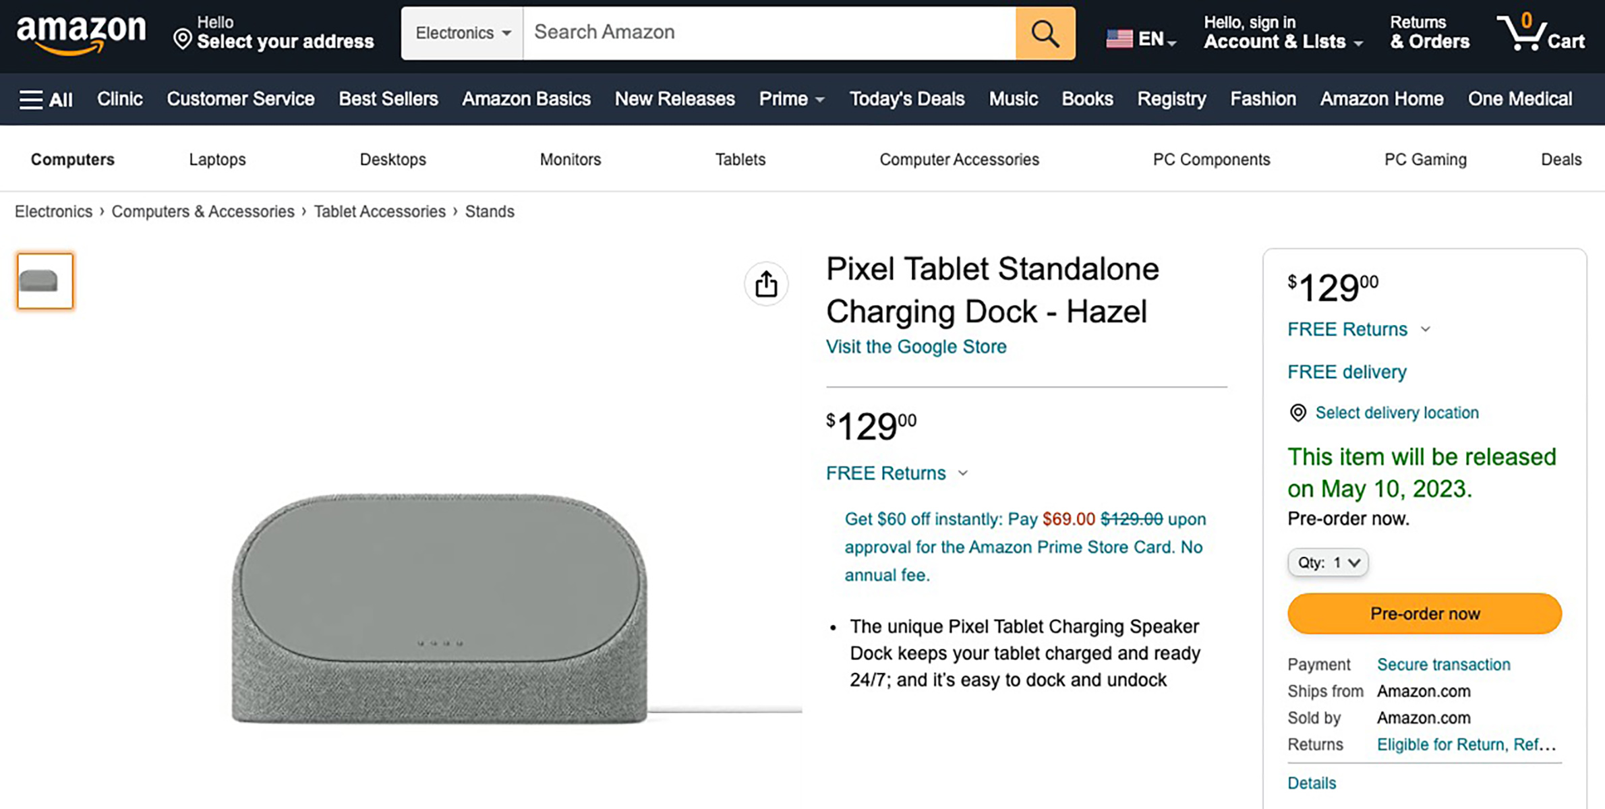Viewport: 1605px width, 809px height.
Task: Click the Amazon logo
Action: point(80,32)
